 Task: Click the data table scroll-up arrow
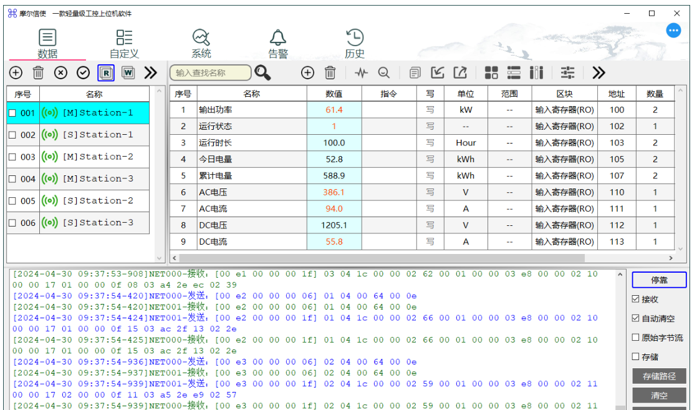681,90
